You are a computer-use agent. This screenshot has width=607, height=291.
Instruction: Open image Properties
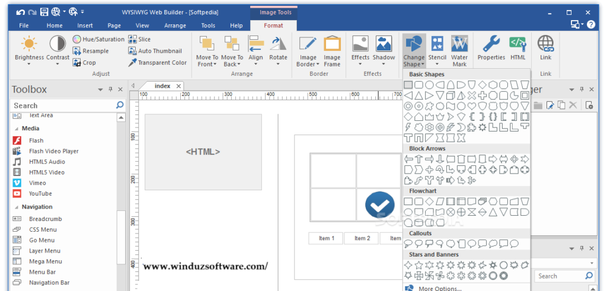491,49
